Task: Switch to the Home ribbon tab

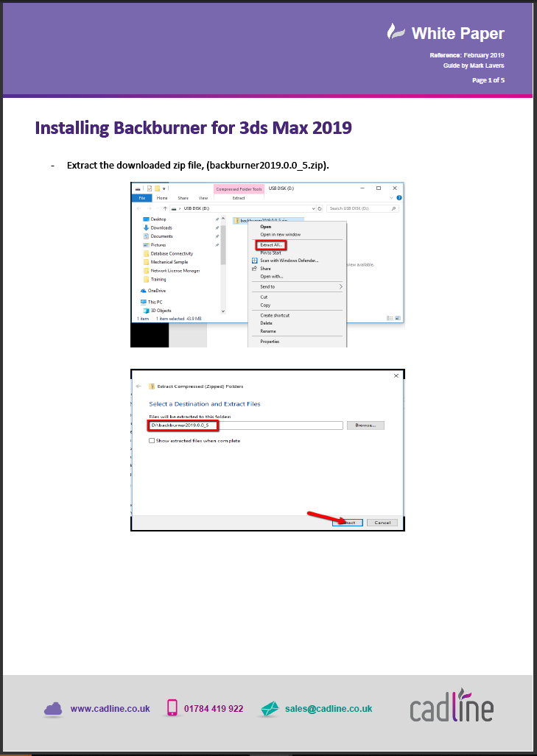Action: pyautogui.click(x=162, y=198)
